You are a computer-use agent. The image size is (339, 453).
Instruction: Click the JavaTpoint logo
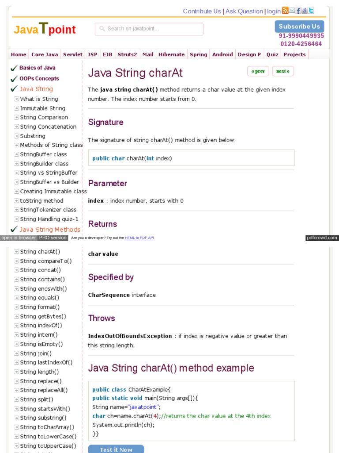(x=45, y=29)
